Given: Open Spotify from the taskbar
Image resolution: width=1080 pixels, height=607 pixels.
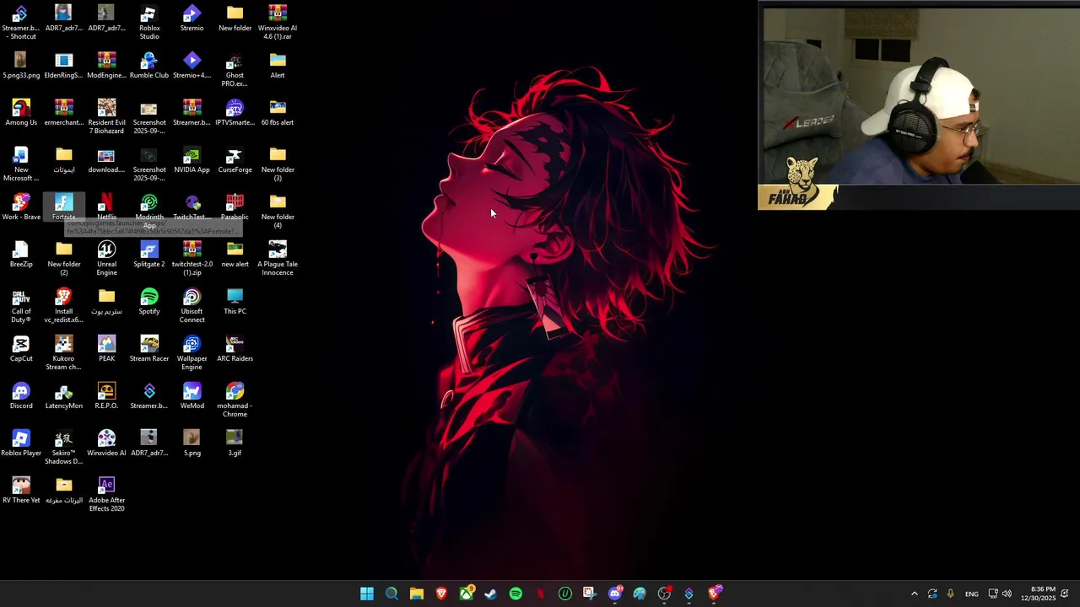Looking at the screenshot, I should 516,594.
